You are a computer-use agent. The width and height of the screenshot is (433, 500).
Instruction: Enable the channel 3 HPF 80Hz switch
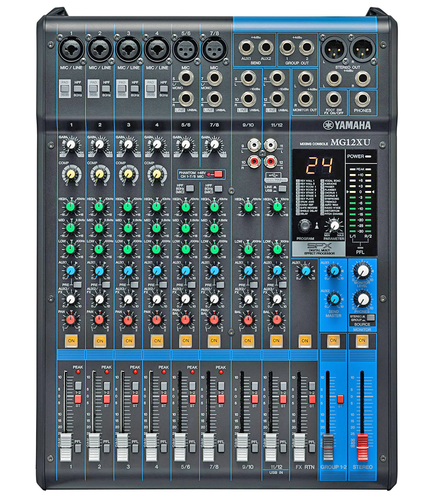point(135,89)
